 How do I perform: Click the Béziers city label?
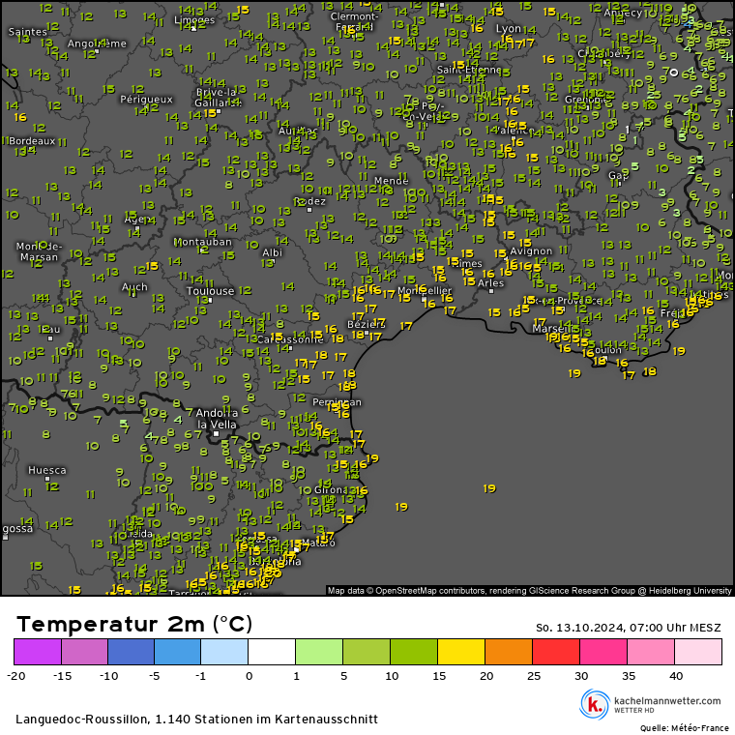point(367,324)
